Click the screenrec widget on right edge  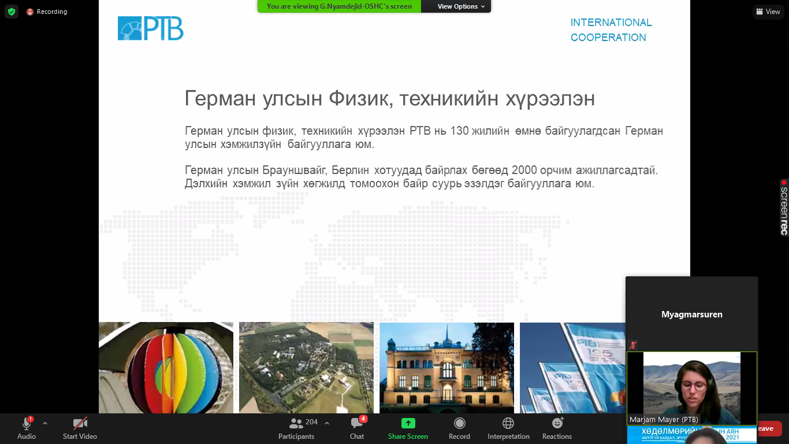(784, 207)
